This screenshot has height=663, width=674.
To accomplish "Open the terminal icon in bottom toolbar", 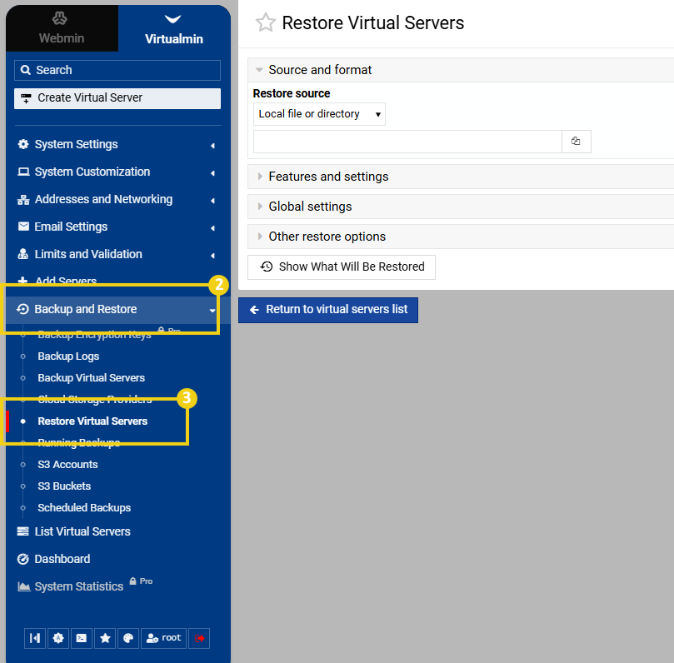I will (81, 638).
